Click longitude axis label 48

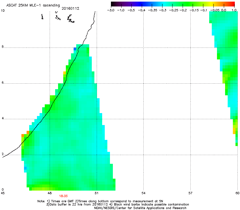click(50, 193)
